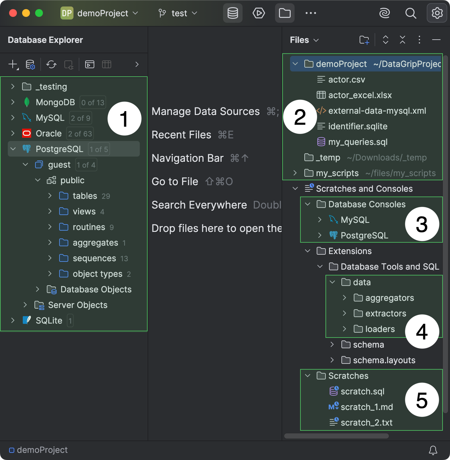Screen dimensions: 450x460
Task: Expand the MongoDB data source node
Action: 13,102
